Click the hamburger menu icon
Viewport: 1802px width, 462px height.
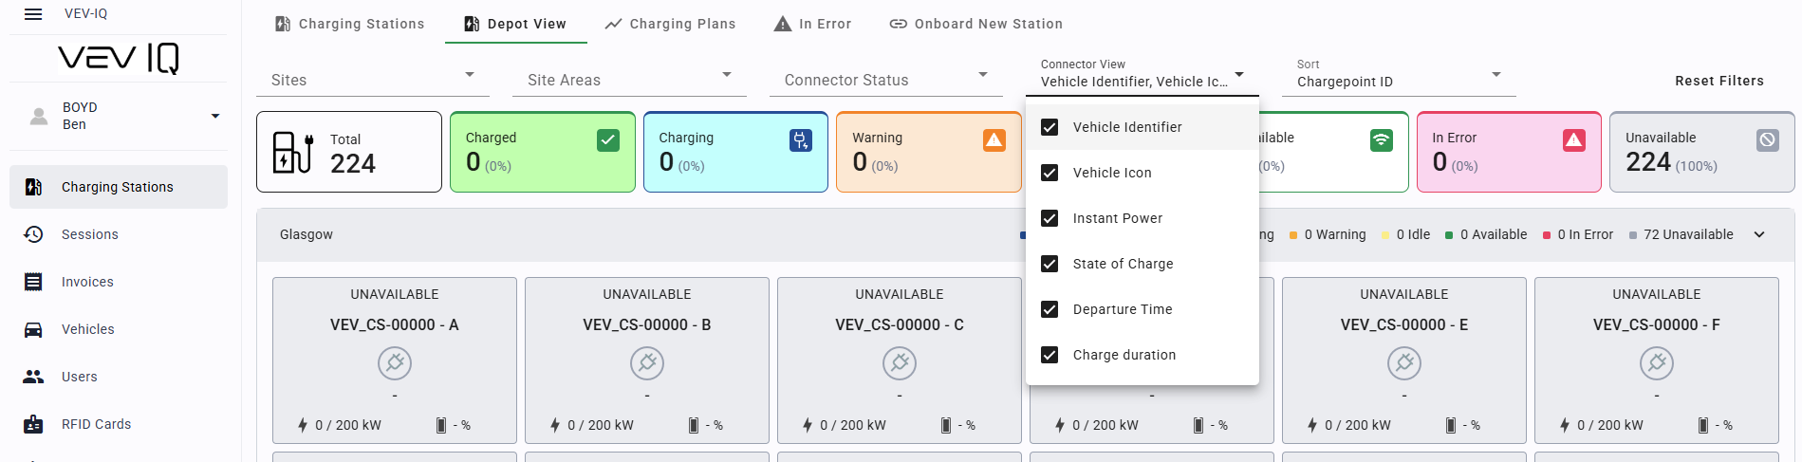[33, 14]
